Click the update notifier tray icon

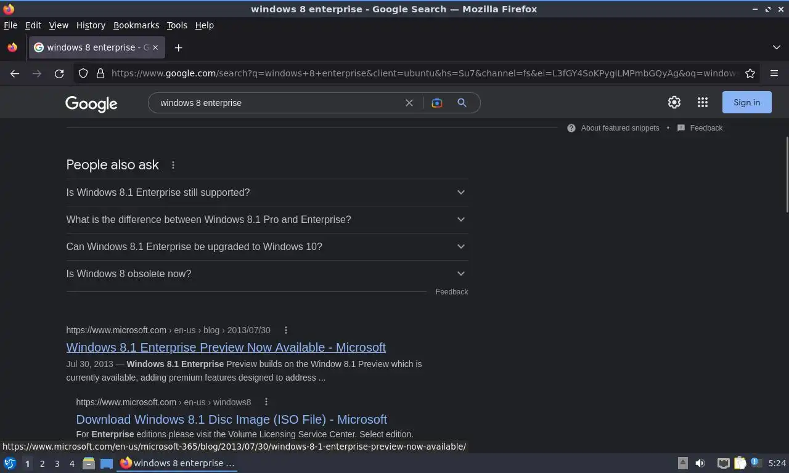(756, 463)
